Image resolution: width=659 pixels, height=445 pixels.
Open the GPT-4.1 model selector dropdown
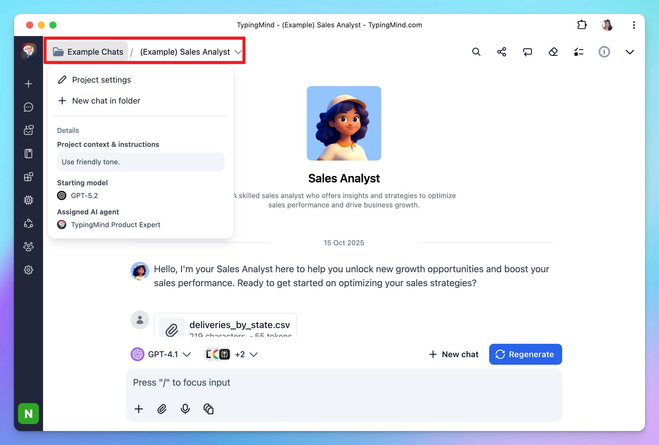pyautogui.click(x=161, y=354)
